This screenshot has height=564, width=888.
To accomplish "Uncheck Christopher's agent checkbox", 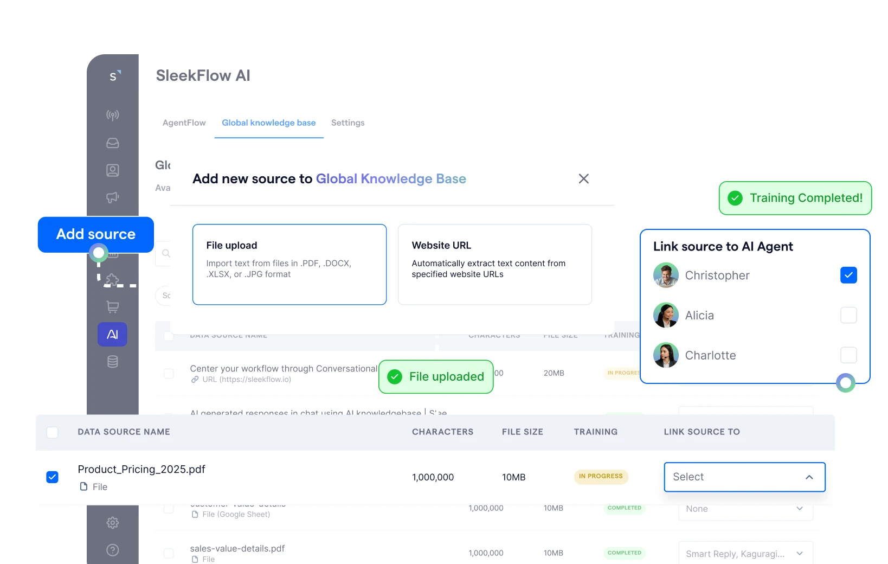I will click(x=848, y=275).
